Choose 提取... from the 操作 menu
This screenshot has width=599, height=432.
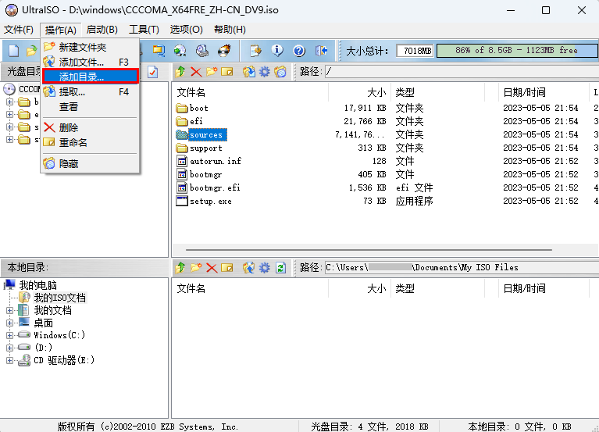pyautogui.click(x=90, y=92)
